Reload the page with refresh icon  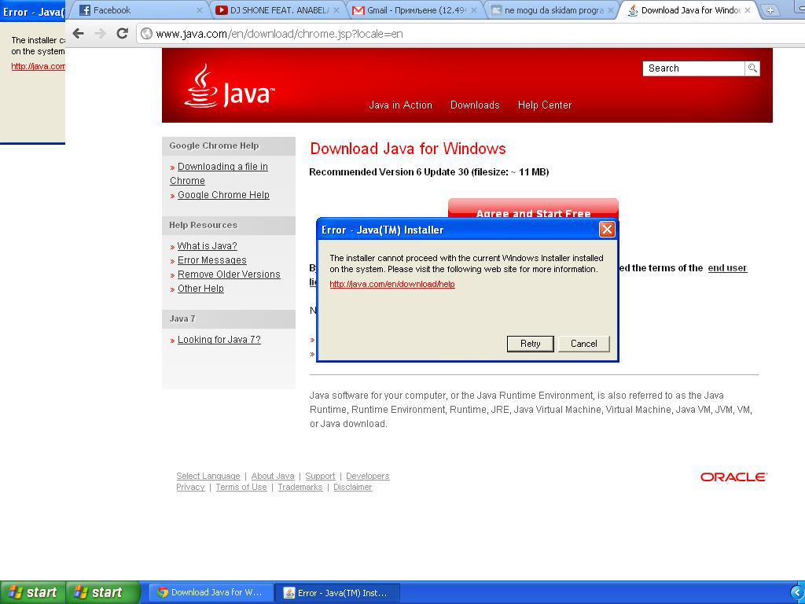pyautogui.click(x=122, y=34)
